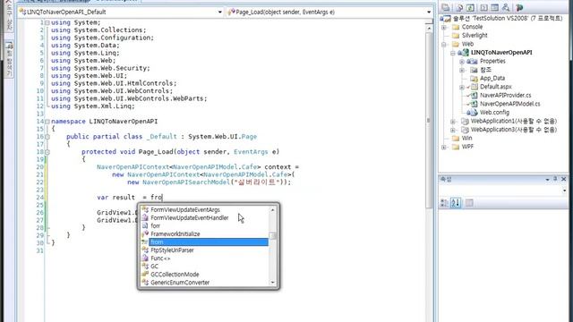Image resolution: width=573 pixels, height=322 pixels.
Task: Click LINQToNaverOpenAPI project icon in tree
Action: click(x=464, y=53)
